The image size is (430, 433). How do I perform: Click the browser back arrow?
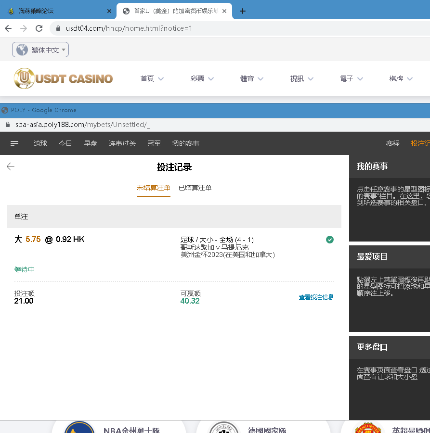pyautogui.click(x=8, y=28)
